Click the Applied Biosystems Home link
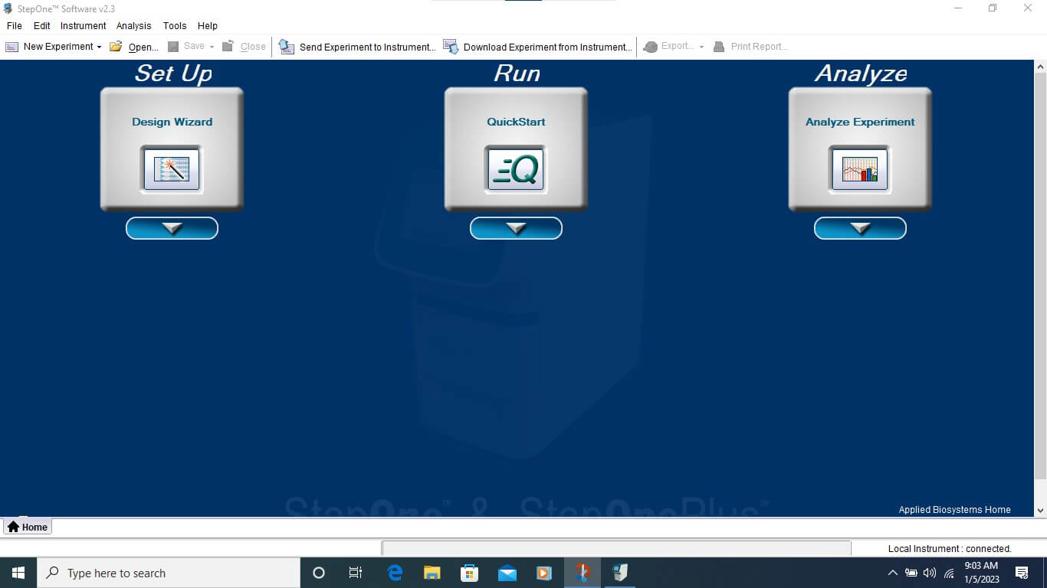 tap(954, 510)
